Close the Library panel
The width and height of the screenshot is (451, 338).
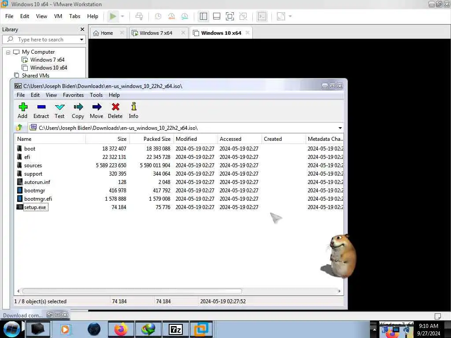coord(82,29)
